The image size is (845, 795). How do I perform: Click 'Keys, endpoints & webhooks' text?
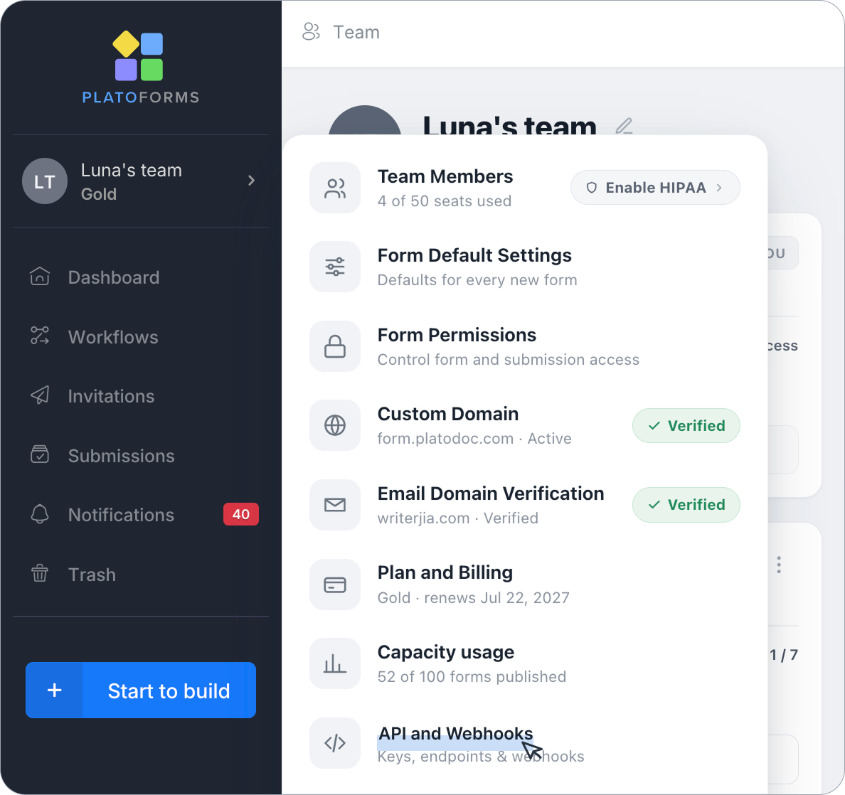tap(481, 756)
